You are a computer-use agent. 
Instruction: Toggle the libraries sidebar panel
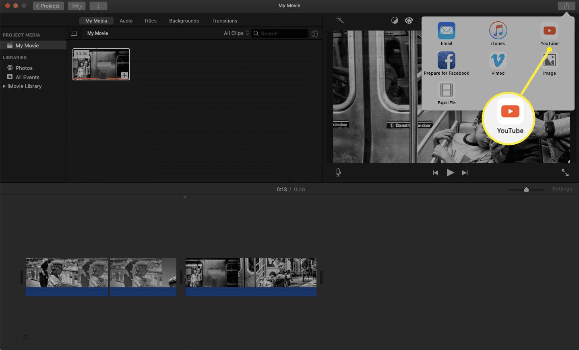click(x=74, y=33)
